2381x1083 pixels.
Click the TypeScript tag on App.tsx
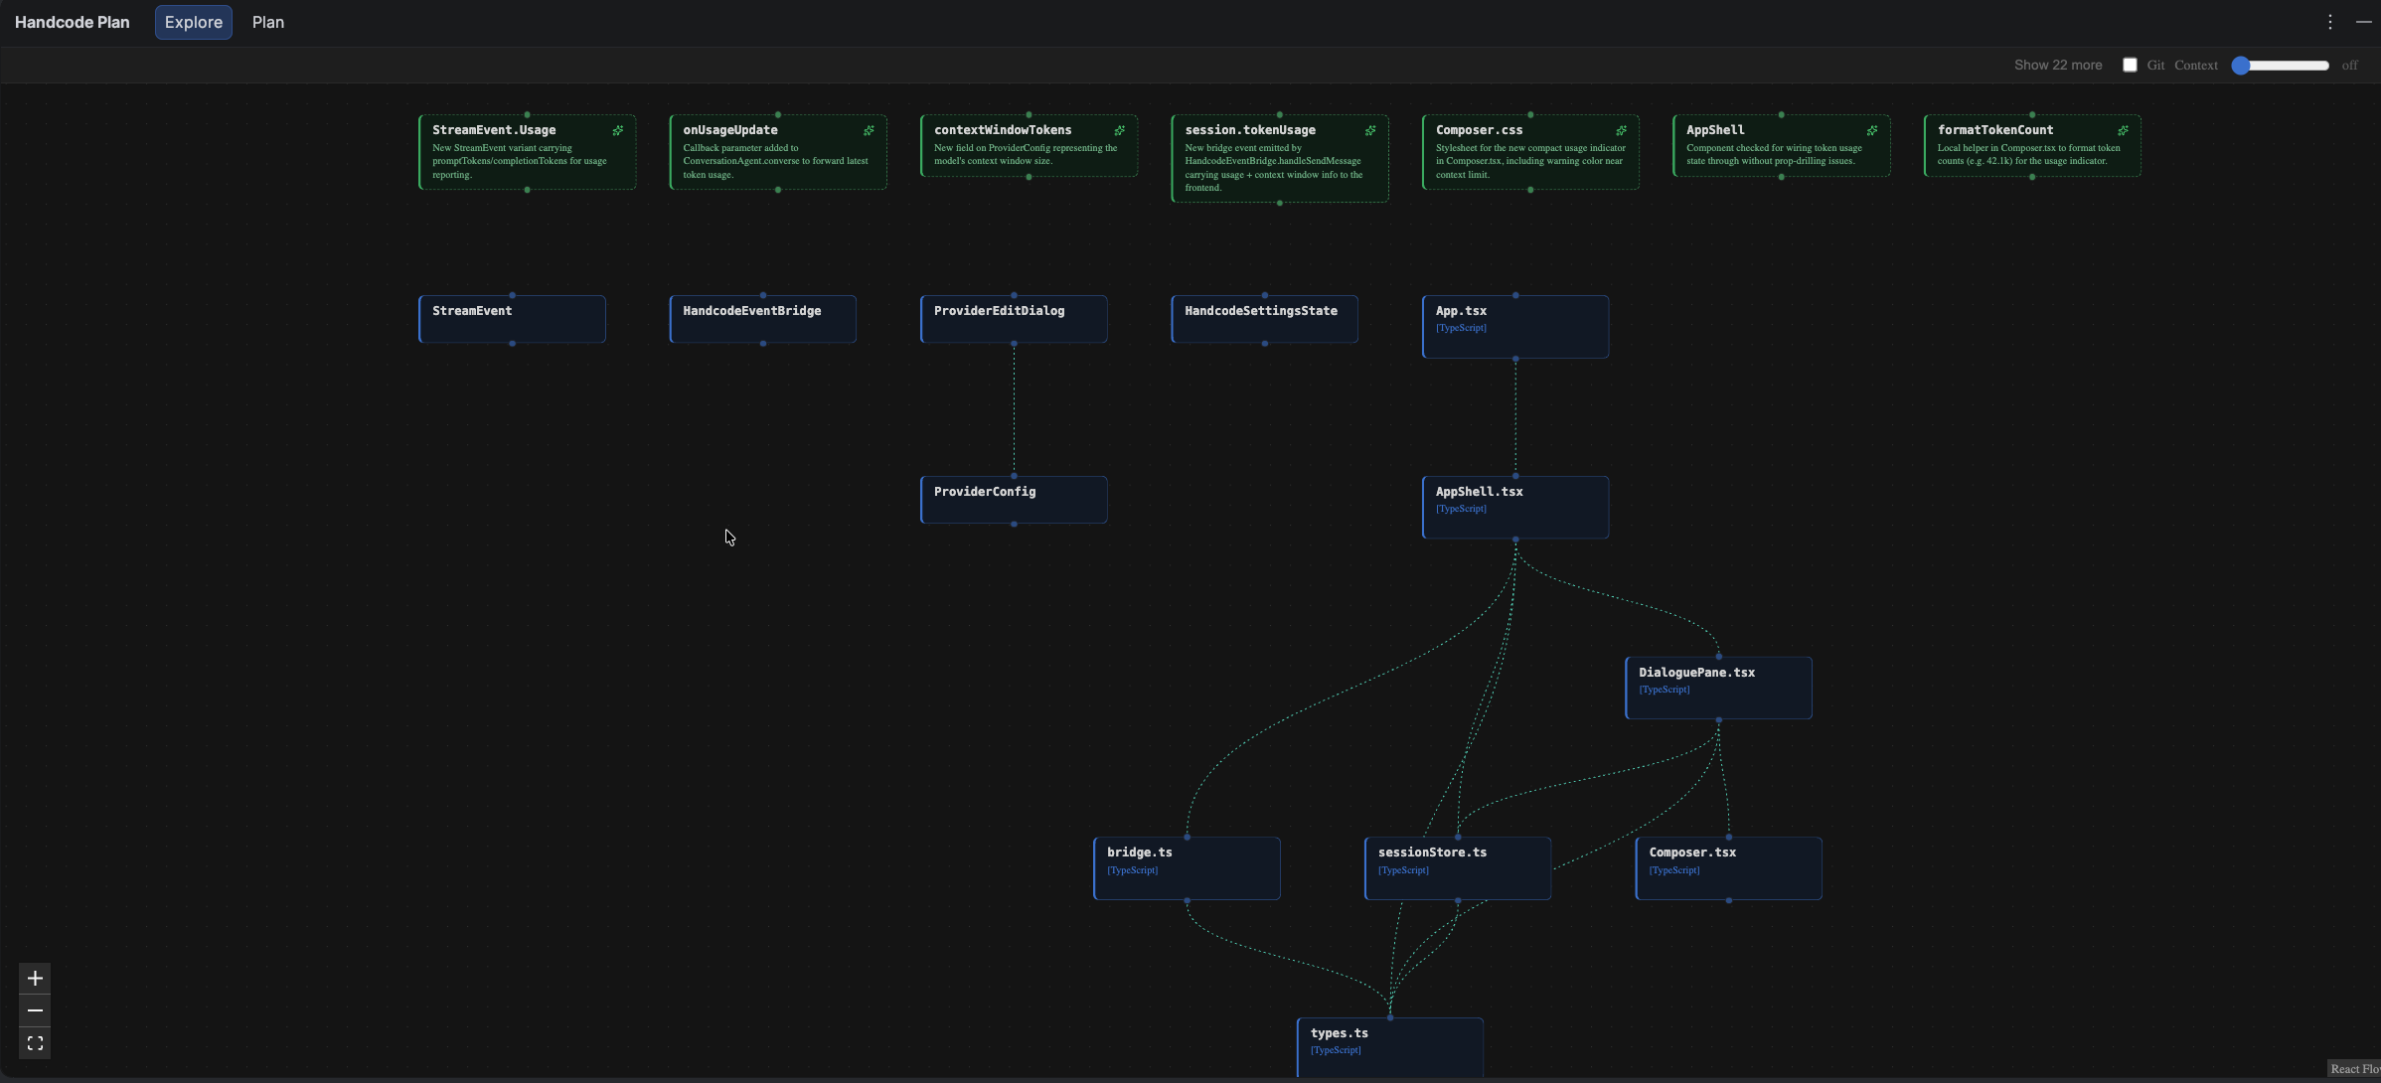click(1461, 328)
